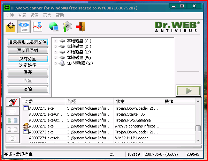Click the delete file action icon
Screen dimensions: 208x161
click(x=13, y=139)
